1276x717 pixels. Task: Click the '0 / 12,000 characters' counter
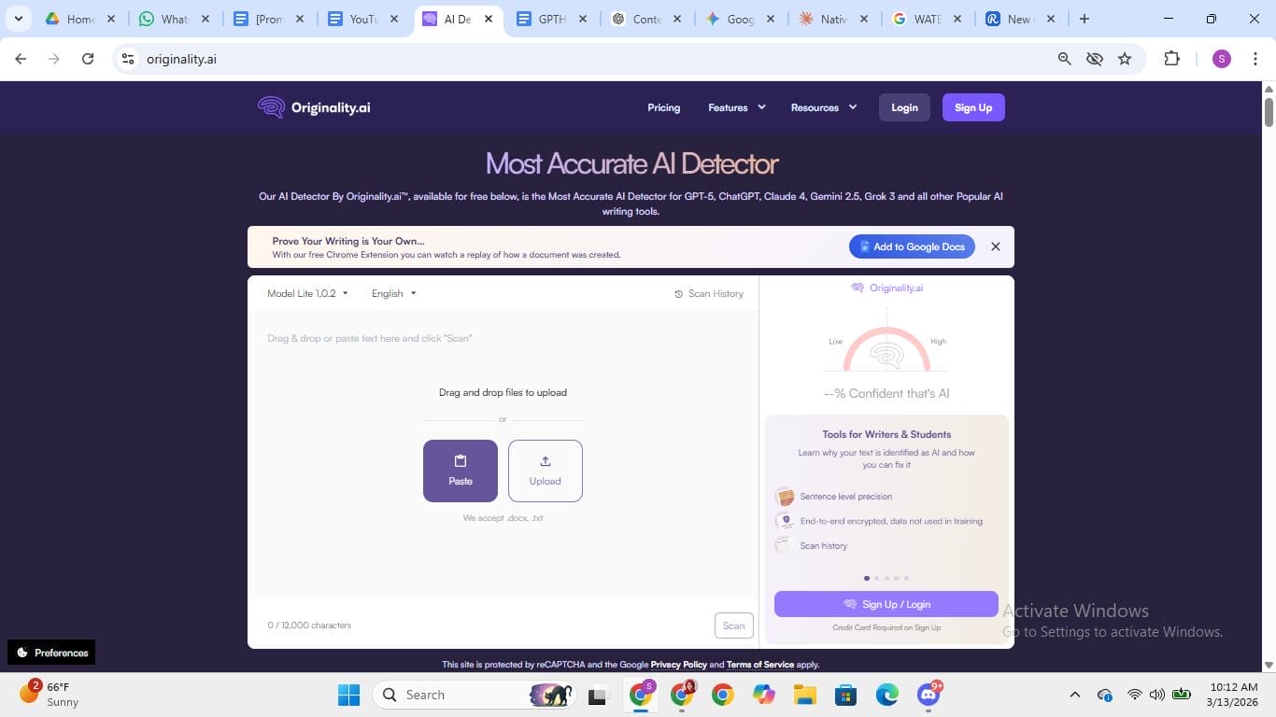coord(309,626)
